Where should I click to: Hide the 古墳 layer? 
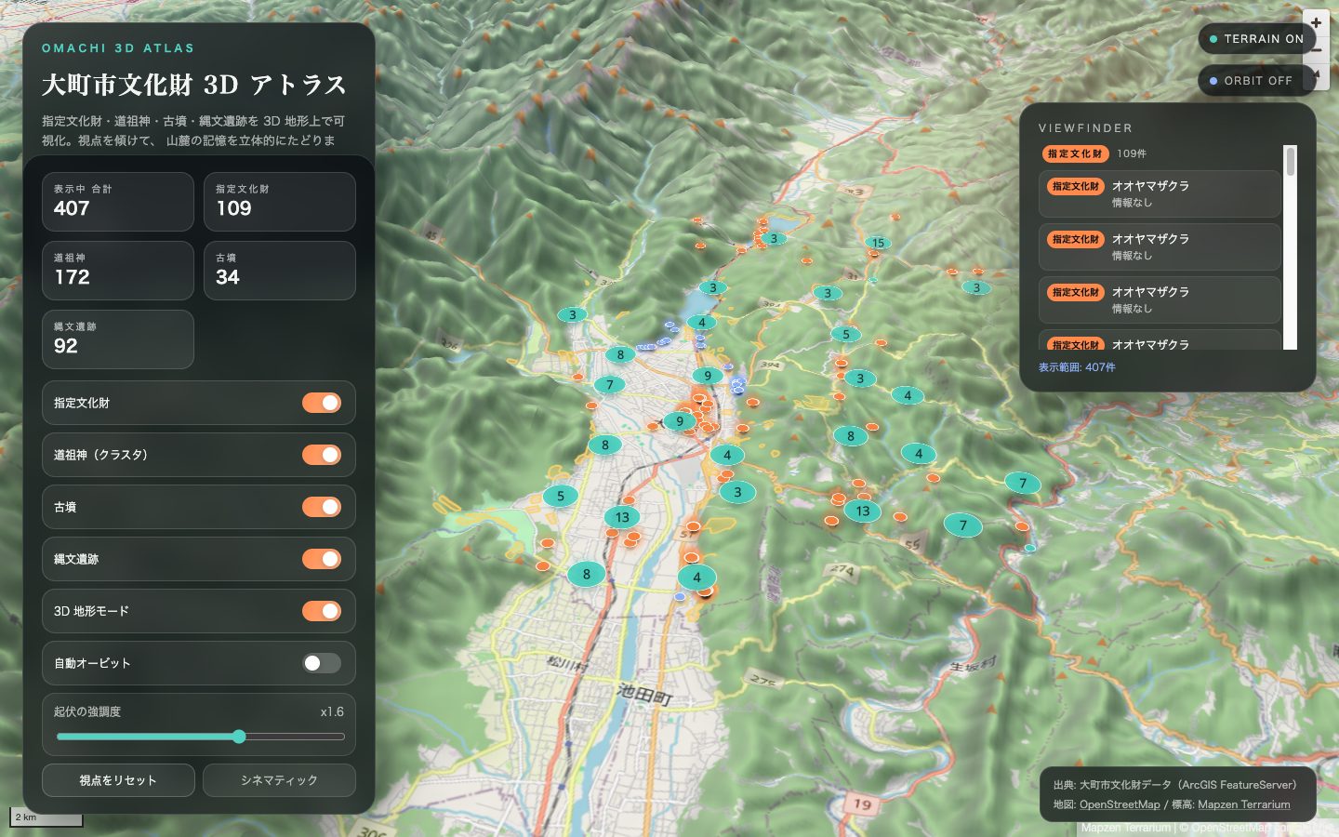point(322,507)
